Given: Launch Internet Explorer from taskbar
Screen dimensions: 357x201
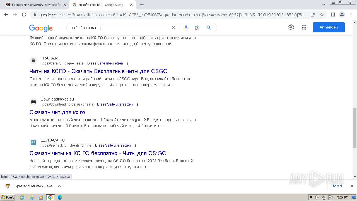Looking at the screenshot, I should point(22,197).
